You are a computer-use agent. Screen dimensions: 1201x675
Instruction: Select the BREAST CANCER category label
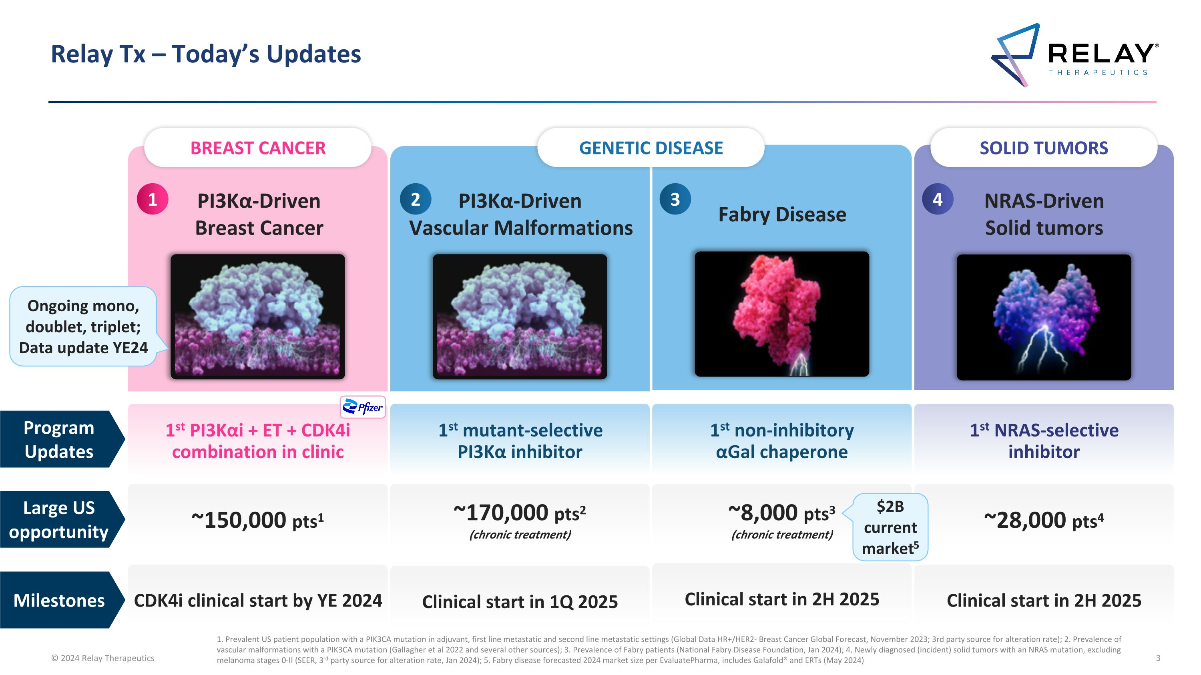click(258, 148)
